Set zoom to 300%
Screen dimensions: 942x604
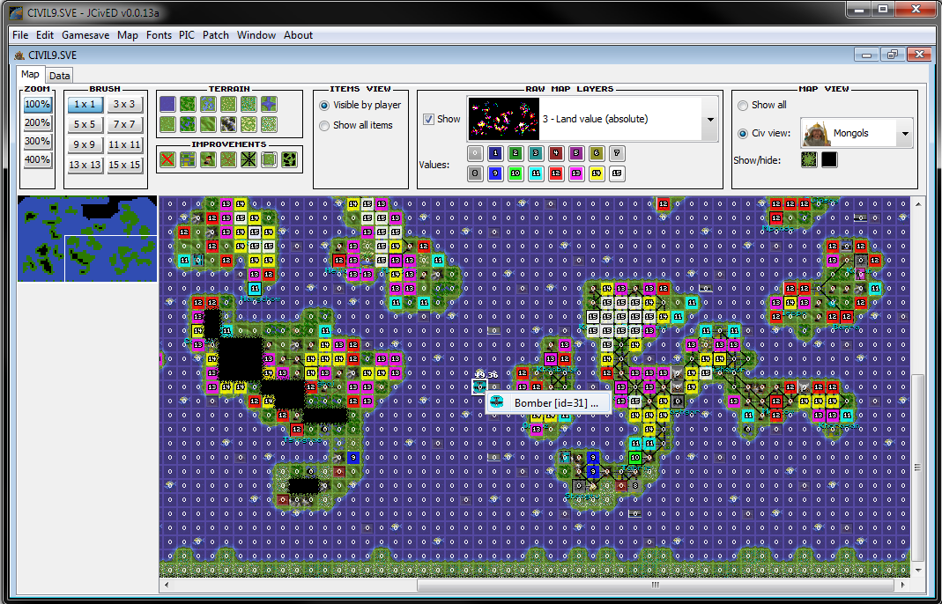pos(37,142)
